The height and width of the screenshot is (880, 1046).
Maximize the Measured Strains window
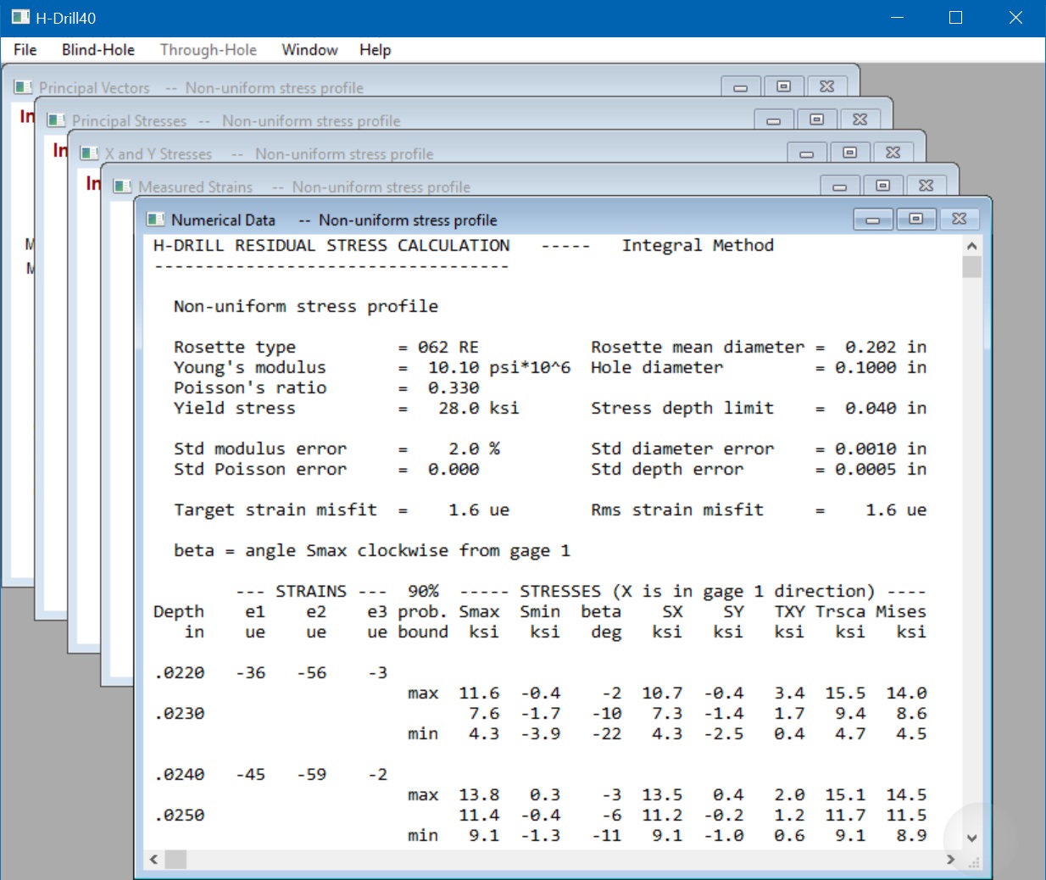[x=882, y=187]
